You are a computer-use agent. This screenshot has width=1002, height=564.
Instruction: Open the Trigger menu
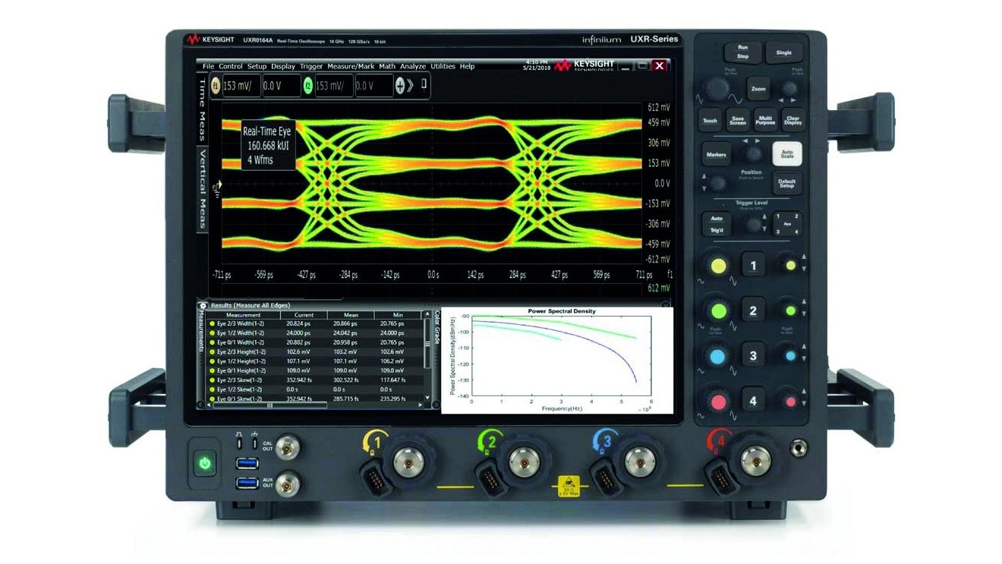pyautogui.click(x=311, y=66)
